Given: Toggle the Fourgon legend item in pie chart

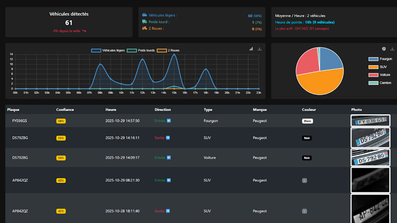Looking at the screenshot, I should click(380, 59).
